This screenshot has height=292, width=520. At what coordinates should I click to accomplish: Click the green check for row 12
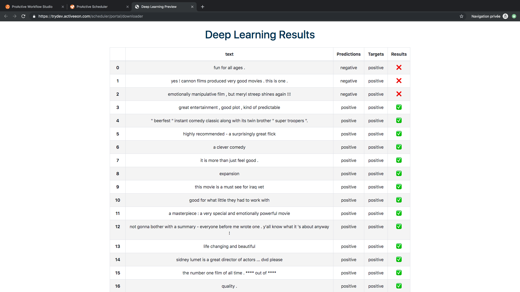coord(399,227)
